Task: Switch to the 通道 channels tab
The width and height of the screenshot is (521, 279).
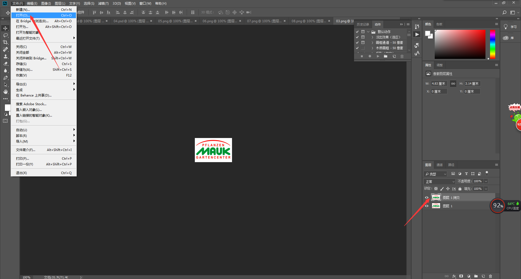Action: [440, 165]
